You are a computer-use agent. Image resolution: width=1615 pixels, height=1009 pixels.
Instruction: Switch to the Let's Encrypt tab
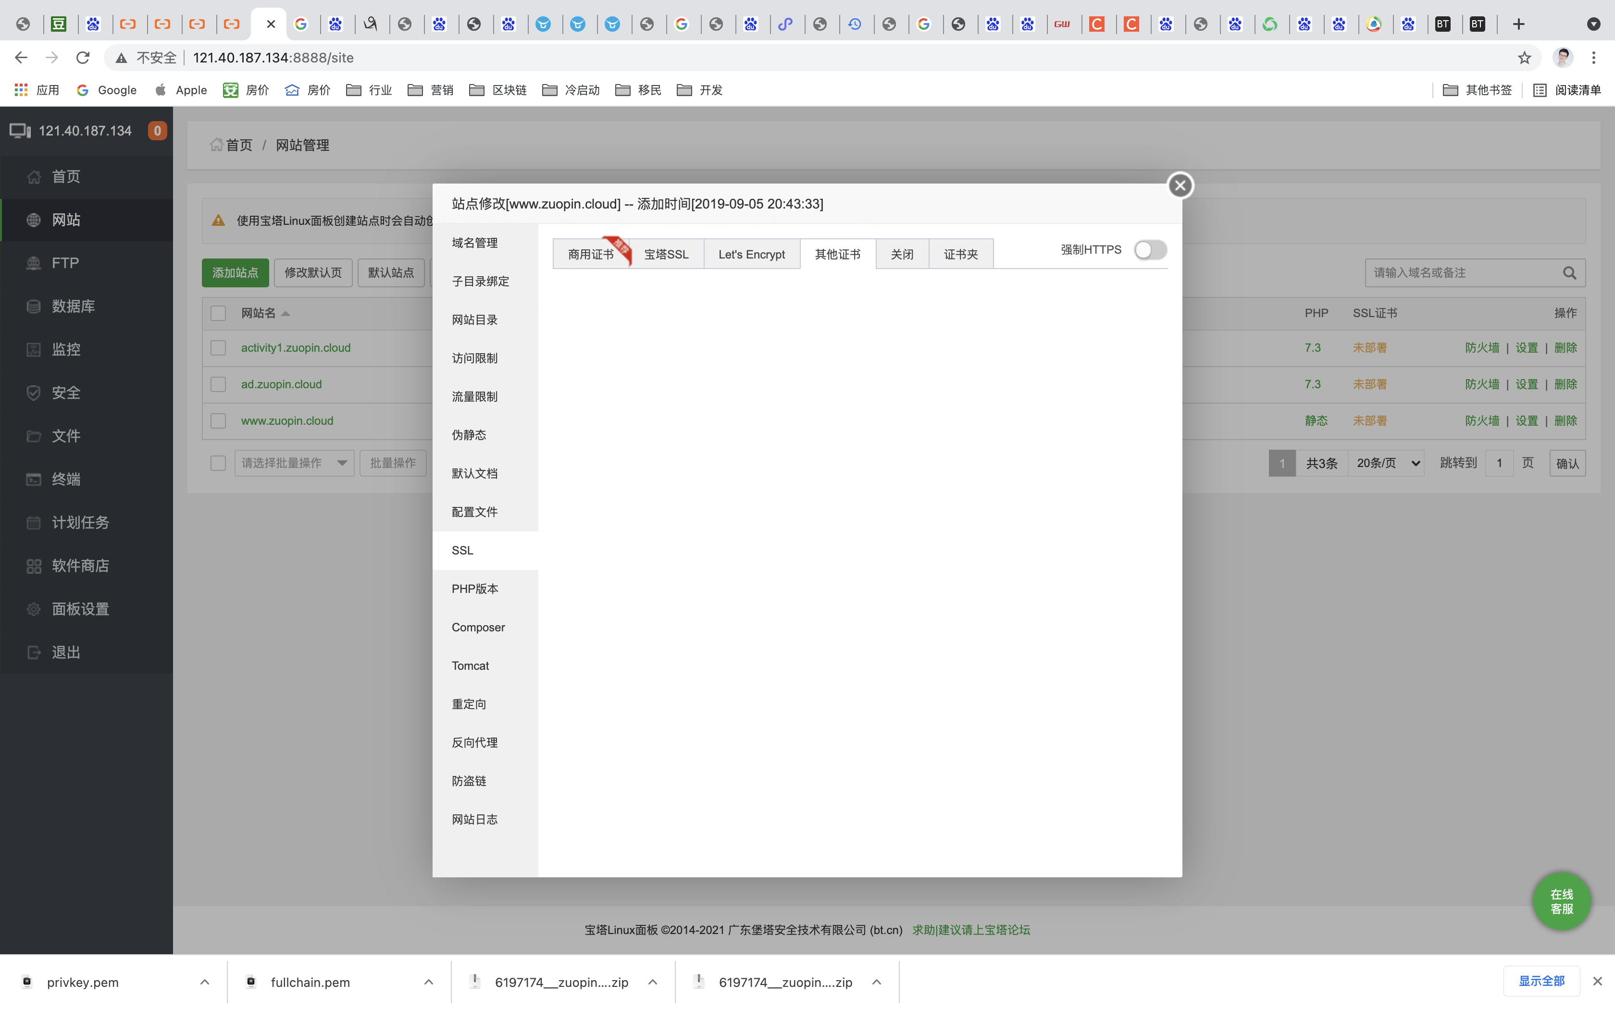click(x=751, y=254)
